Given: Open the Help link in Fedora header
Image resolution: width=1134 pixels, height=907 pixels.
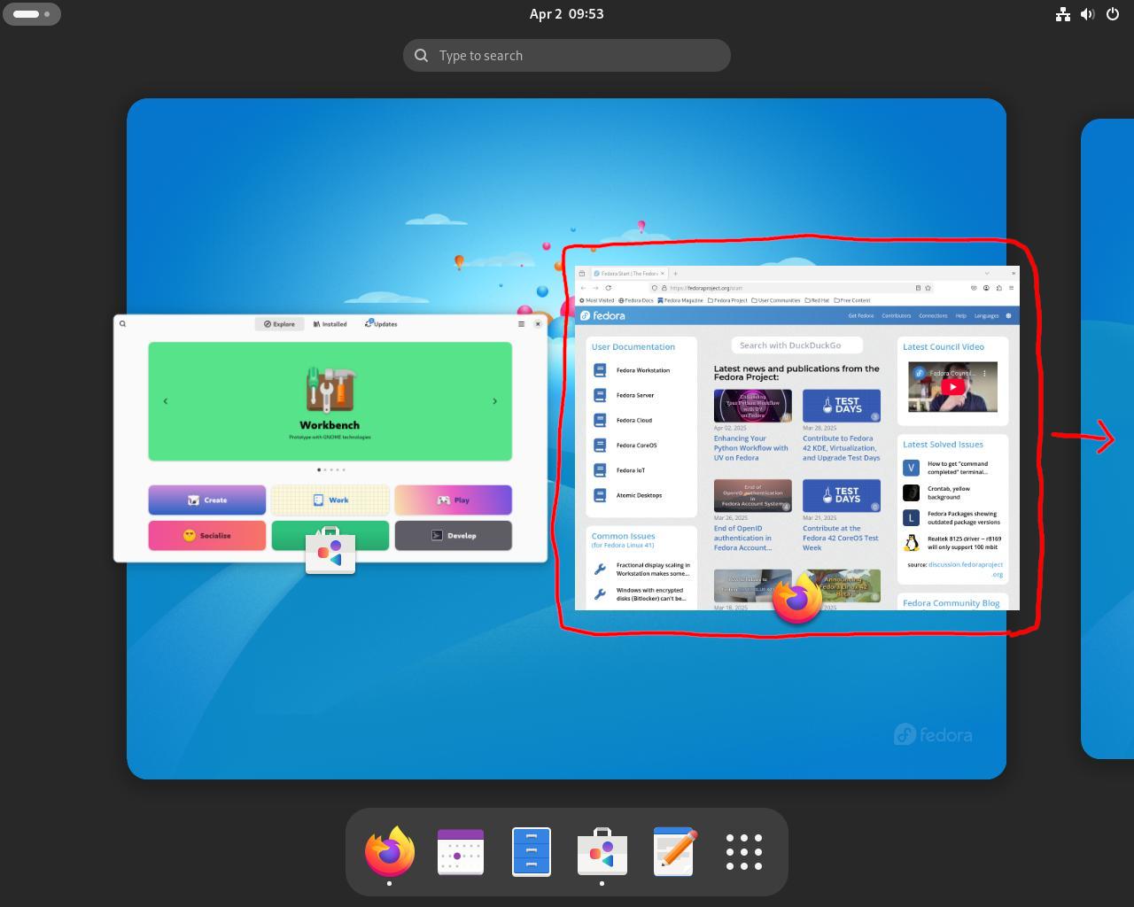Looking at the screenshot, I should click(960, 315).
